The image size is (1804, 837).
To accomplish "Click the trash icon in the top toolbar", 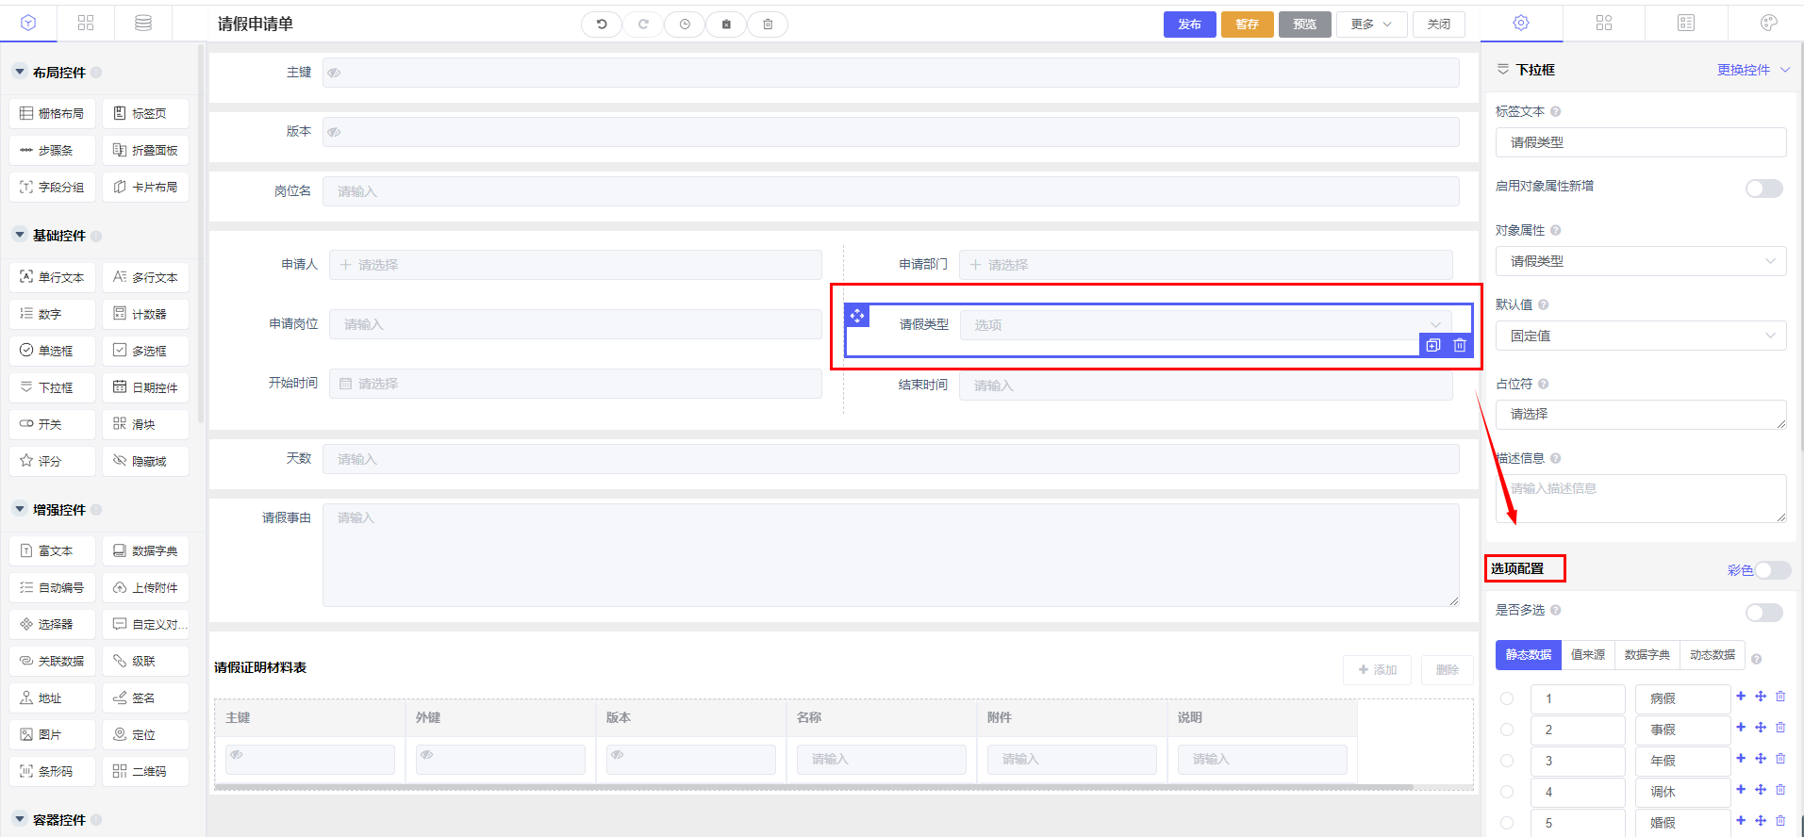I will point(768,25).
